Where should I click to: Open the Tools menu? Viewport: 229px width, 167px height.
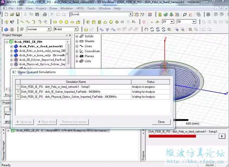pos(91,8)
